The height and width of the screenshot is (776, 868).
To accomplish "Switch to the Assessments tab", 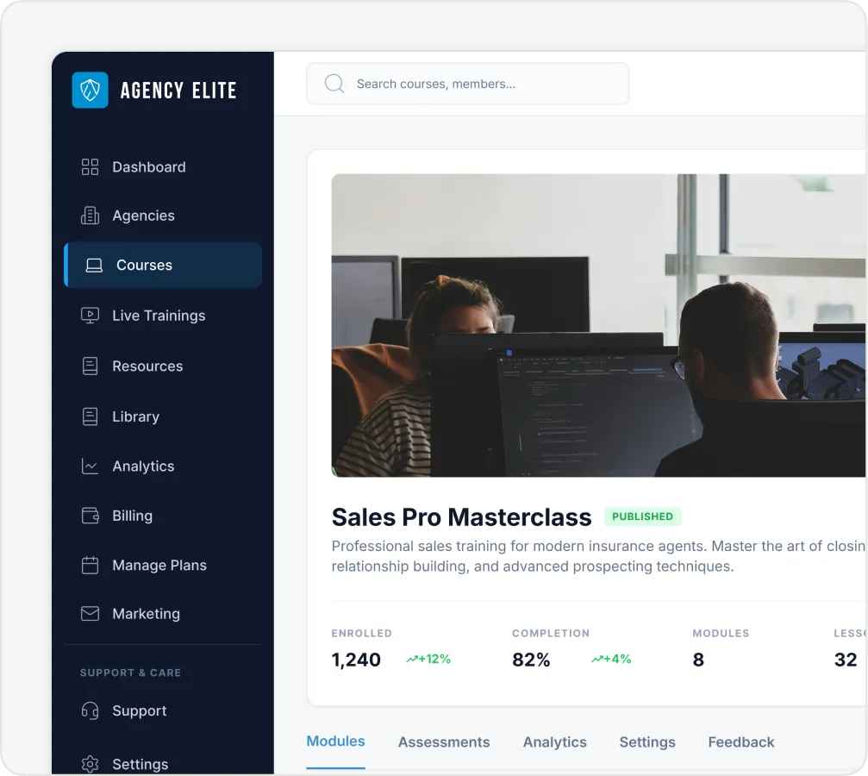I will [x=444, y=742].
